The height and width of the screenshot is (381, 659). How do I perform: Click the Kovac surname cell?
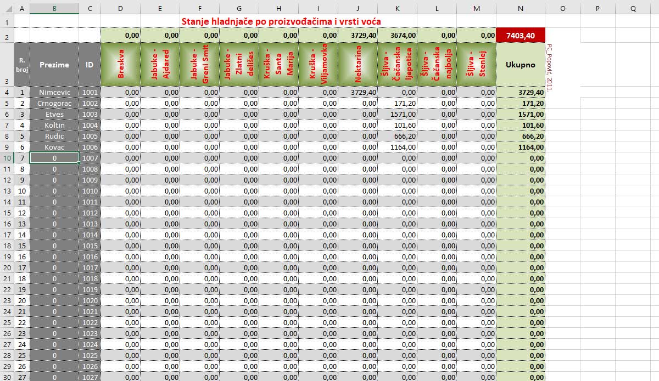coord(54,147)
